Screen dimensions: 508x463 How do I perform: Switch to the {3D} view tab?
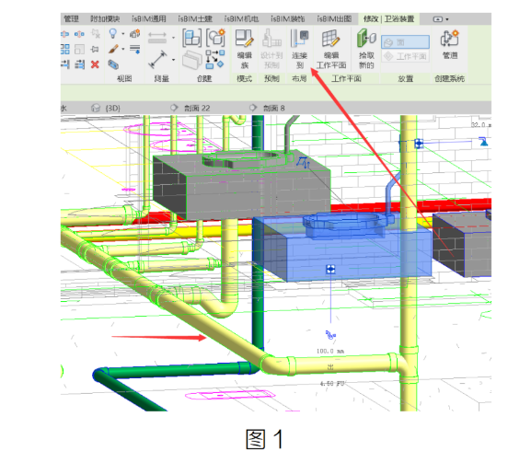[106, 108]
